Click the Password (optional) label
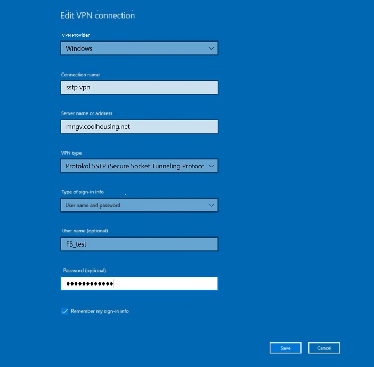The image size is (374, 367). [x=84, y=271]
